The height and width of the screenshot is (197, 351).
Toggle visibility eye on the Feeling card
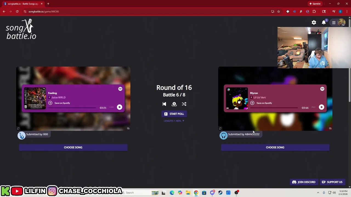[128, 128]
